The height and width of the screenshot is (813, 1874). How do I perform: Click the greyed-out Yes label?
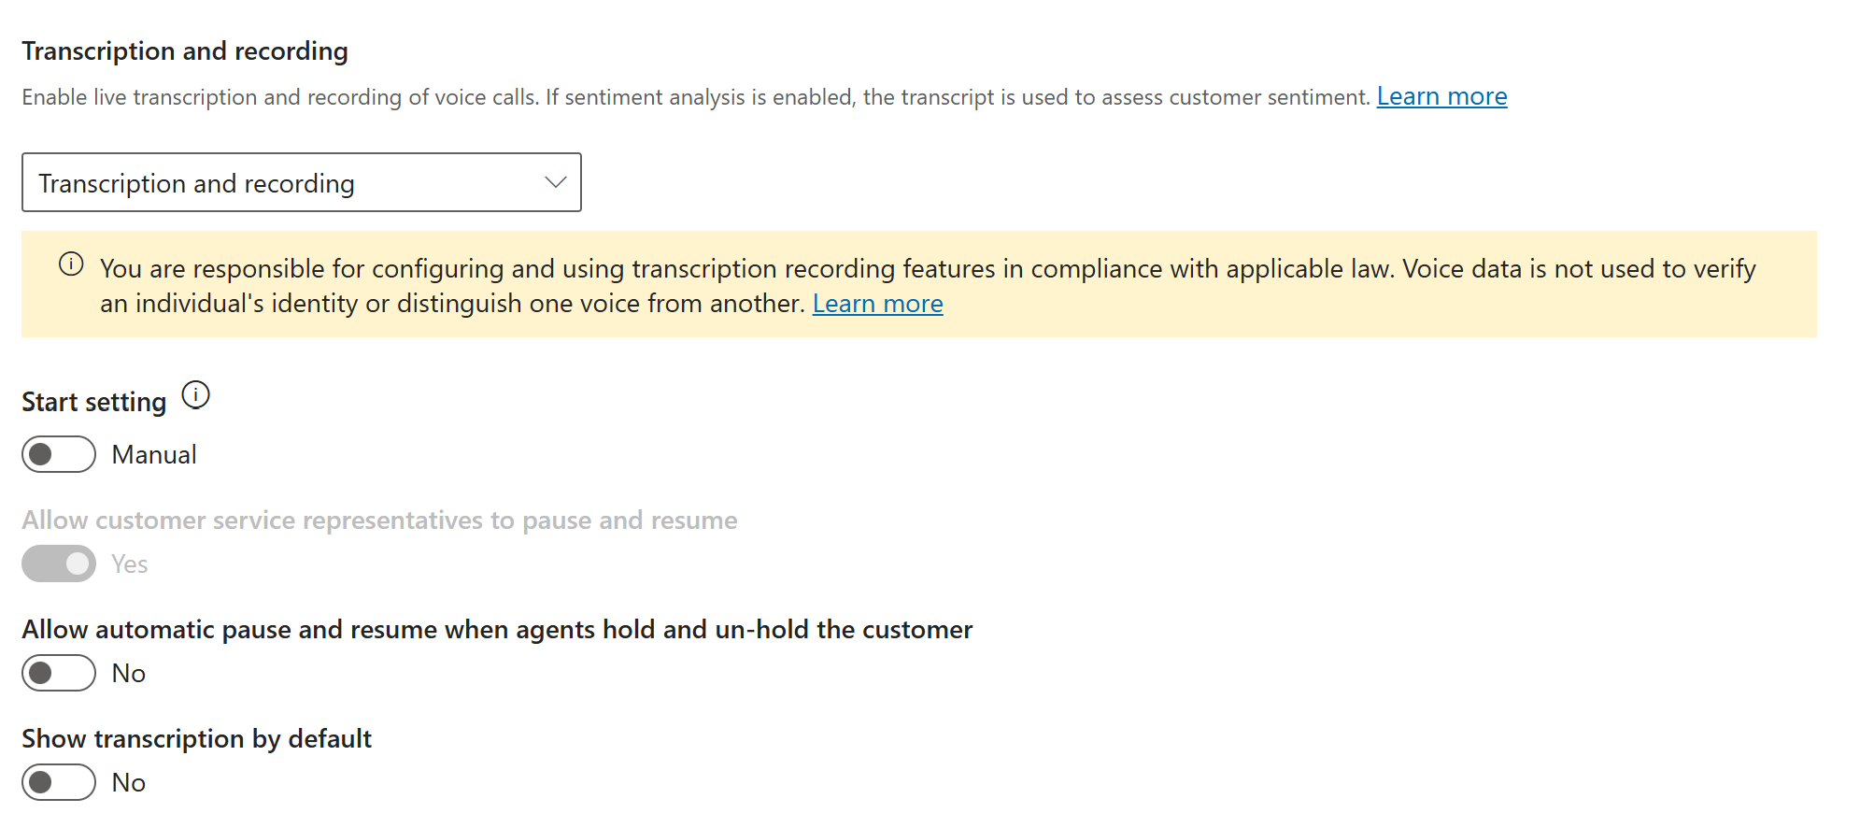click(x=130, y=564)
